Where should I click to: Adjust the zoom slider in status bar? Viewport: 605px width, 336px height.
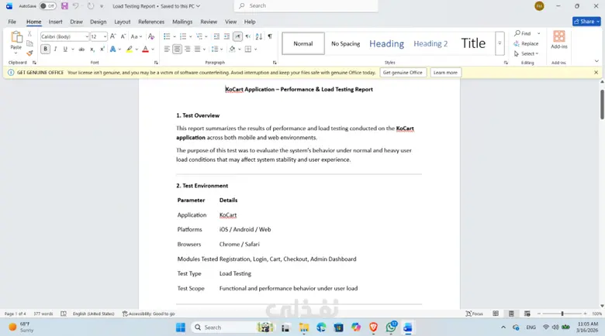point(562,314)
